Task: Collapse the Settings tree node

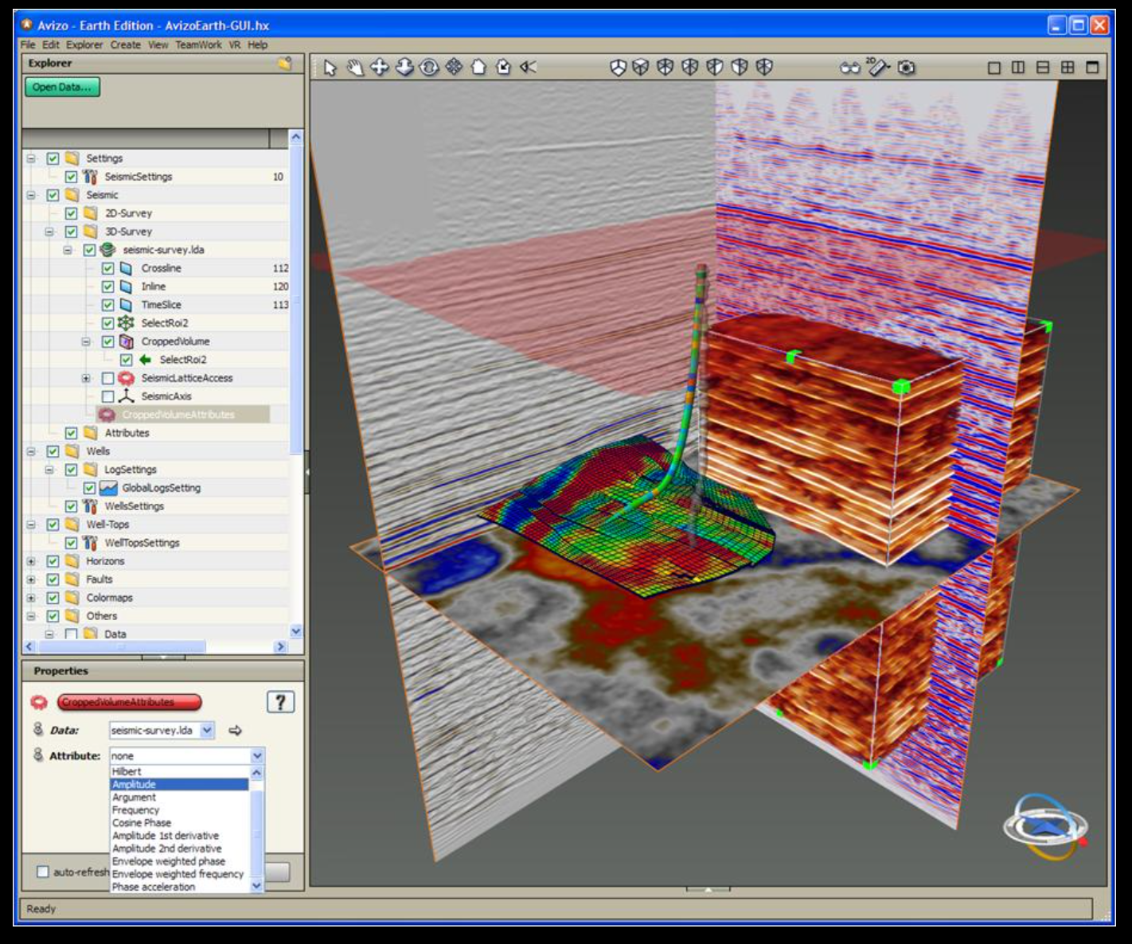Action: [31, 158]
